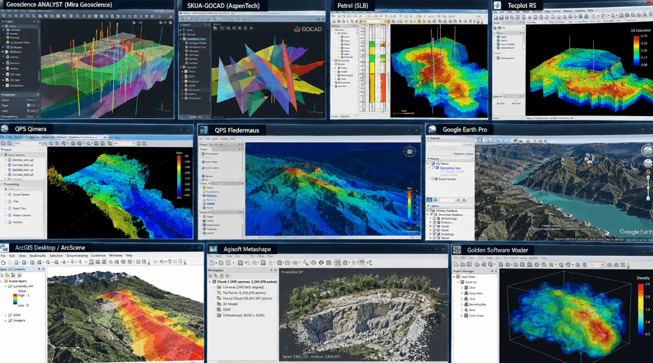
Task: Toggle the Imagery layer checkbox in ArcScene
Action: pyautogui.click(x=10, y=320)
